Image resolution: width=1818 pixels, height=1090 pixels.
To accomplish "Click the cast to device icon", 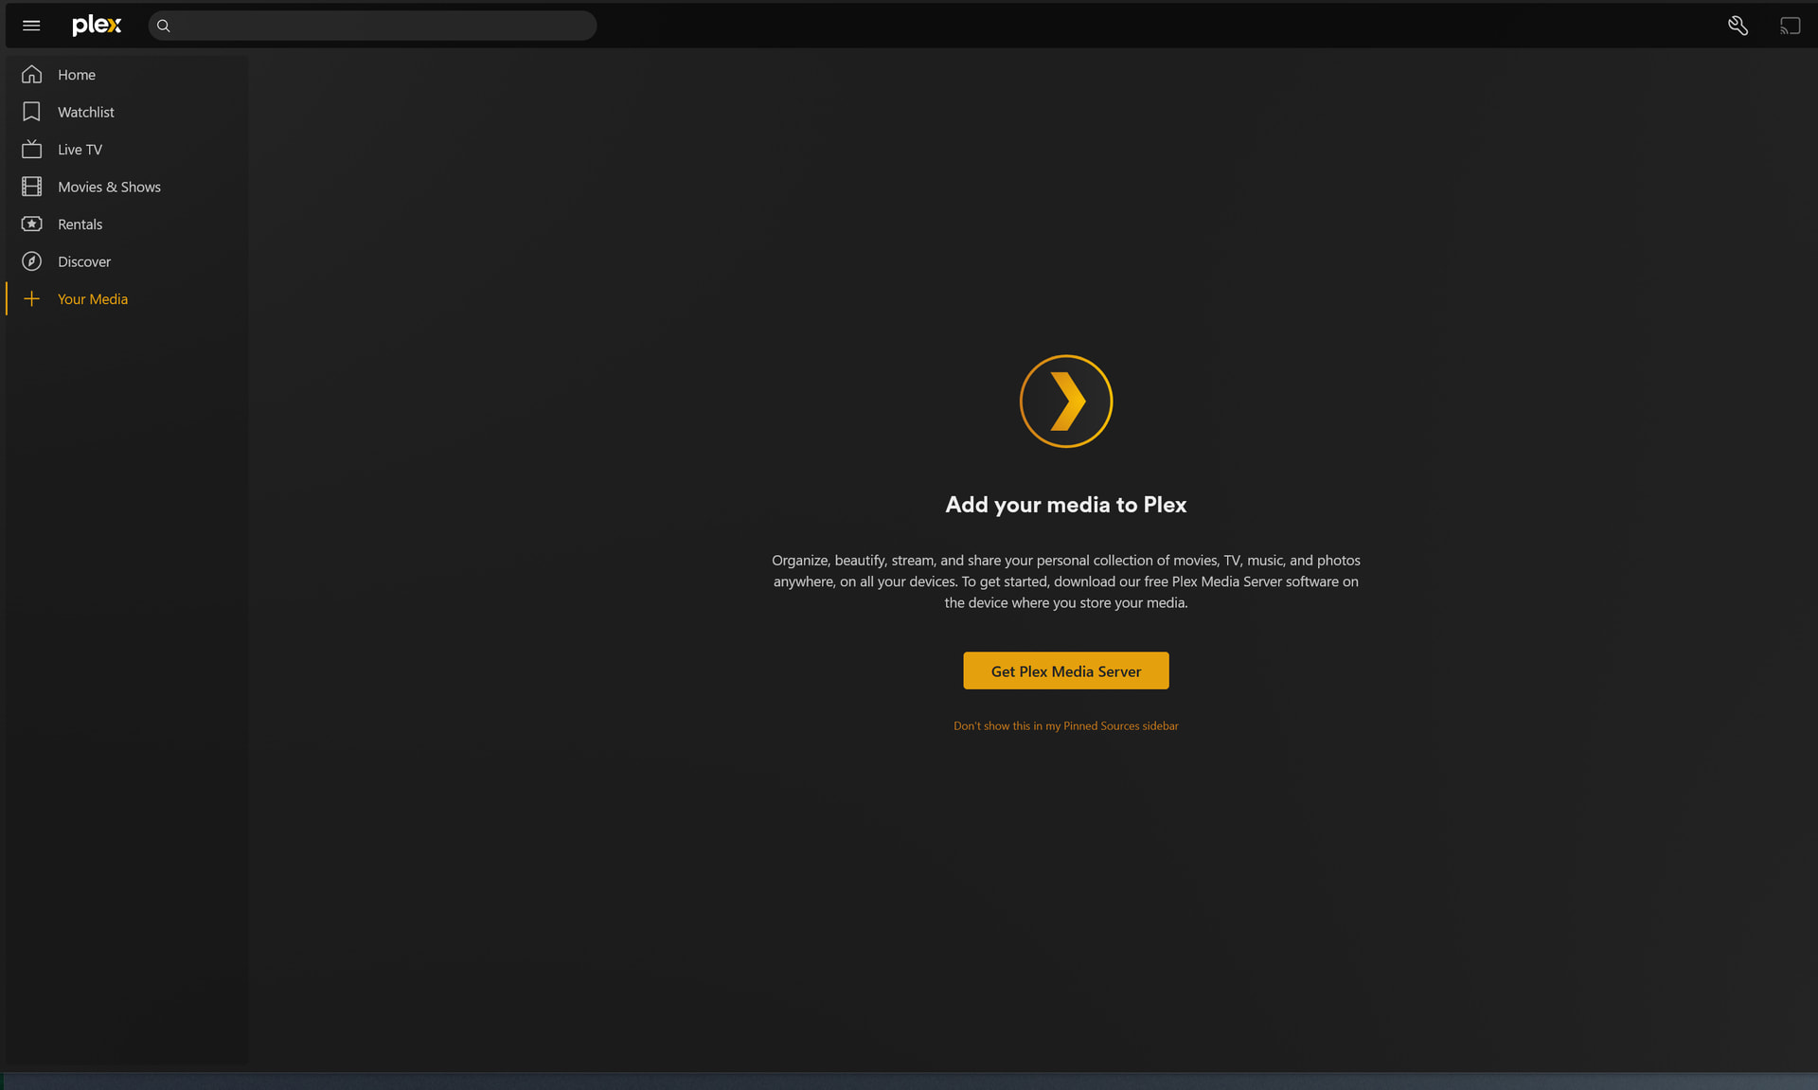I will [x=1790, y=26].
